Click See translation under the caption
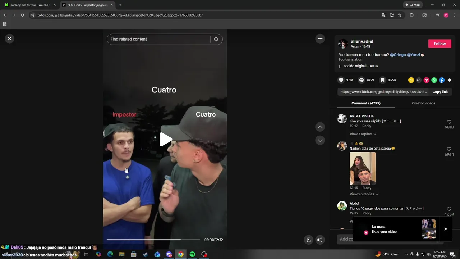Viewport: 460px width, 259px height. pos(350,60)
